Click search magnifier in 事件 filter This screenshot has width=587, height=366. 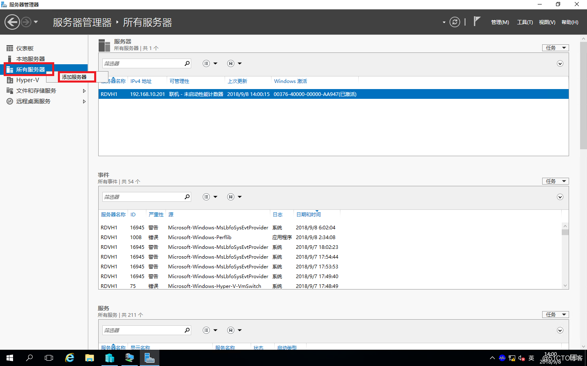[x=187, y=197]
